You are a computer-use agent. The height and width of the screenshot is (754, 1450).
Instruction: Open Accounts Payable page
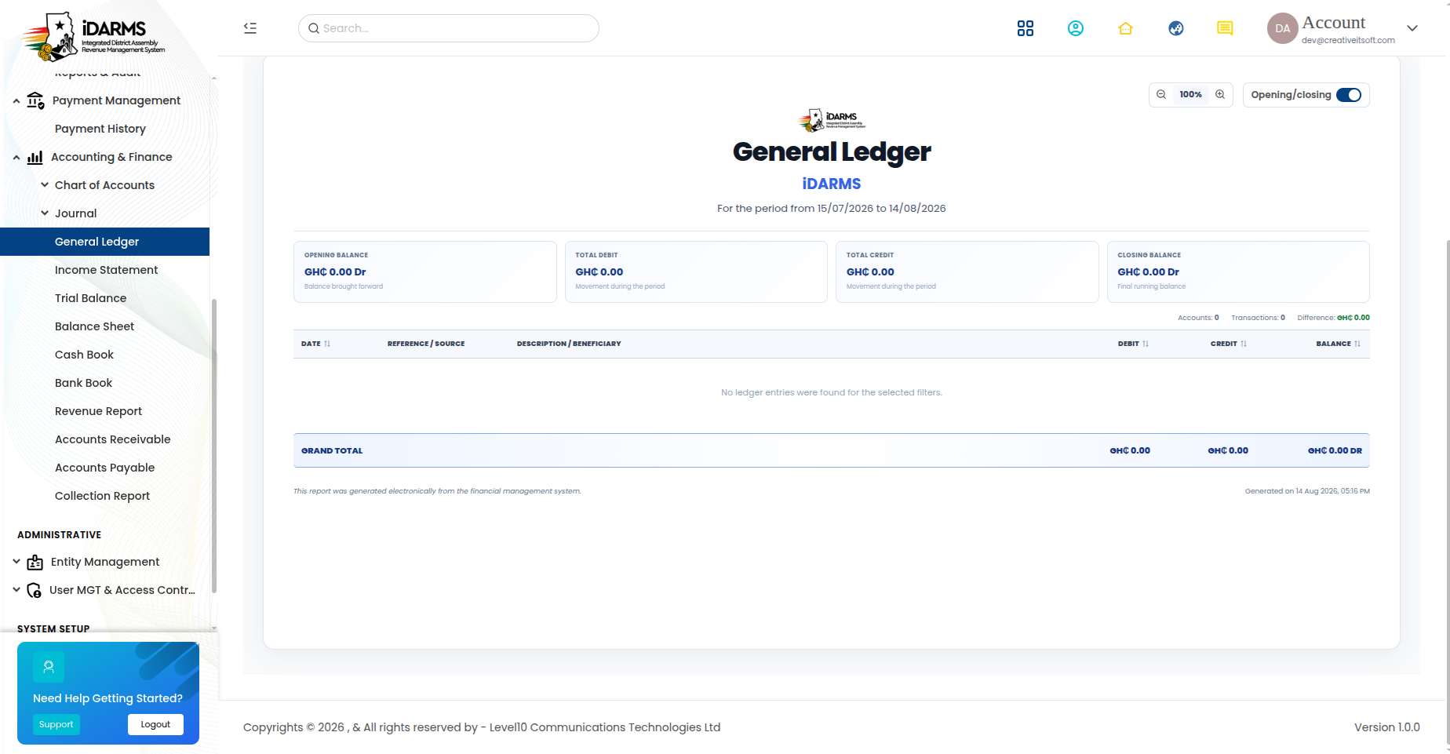(x=104, y=468)
